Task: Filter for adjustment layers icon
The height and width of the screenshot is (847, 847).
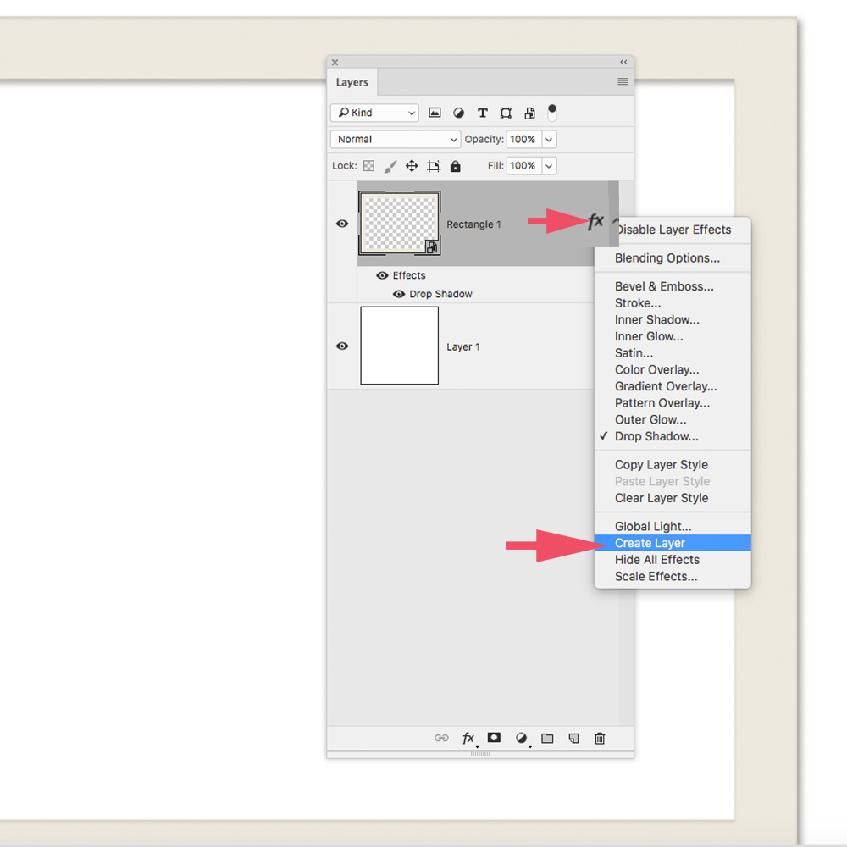Action: (x=458, y=113)
